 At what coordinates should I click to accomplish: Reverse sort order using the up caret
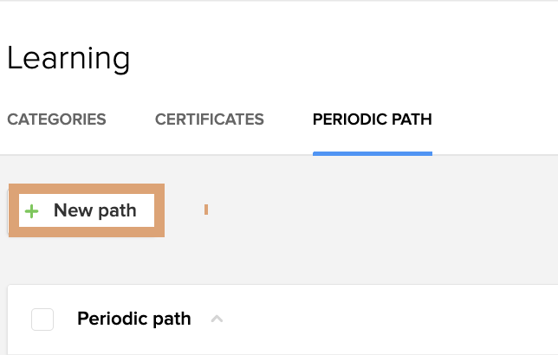[217, 319]
